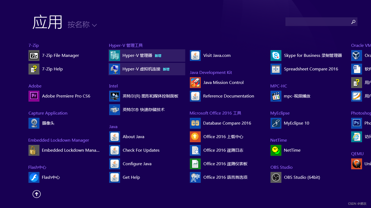Open the Office 2016 上载中心 icon
This screenshot has width=371, height=208.
click(195, 137)
